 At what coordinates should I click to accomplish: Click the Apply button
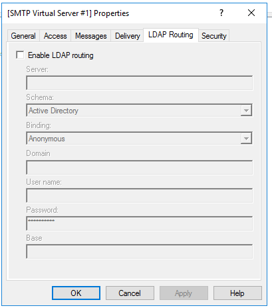(184, 293)
